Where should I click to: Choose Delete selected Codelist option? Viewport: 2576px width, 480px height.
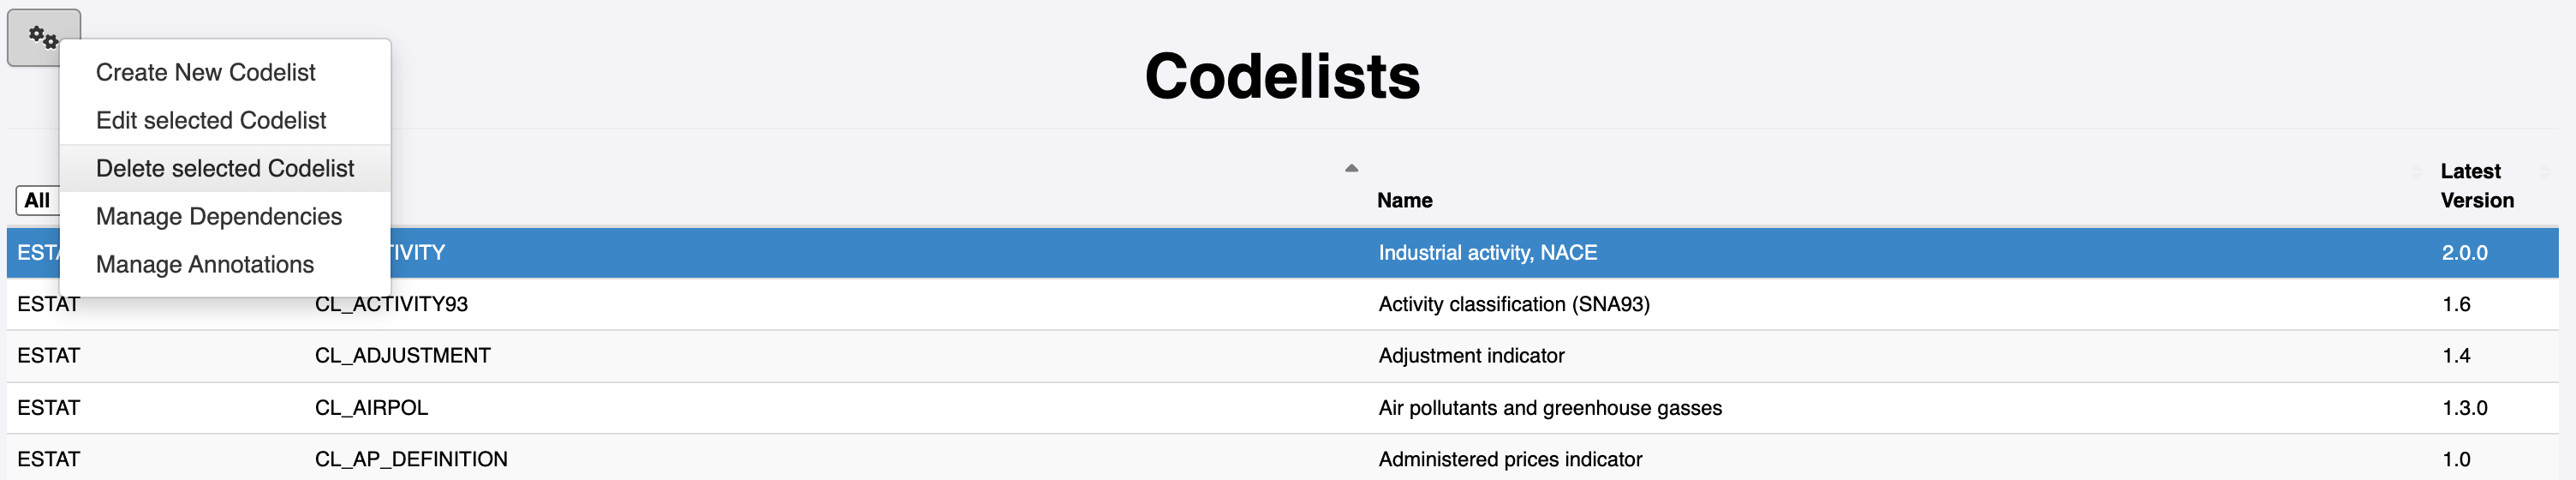(225, 168)
